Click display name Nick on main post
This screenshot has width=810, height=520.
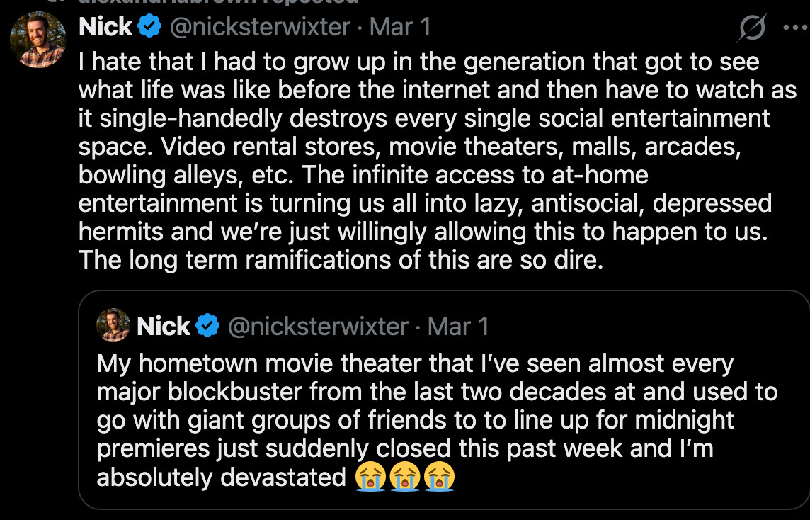point(106,27)
